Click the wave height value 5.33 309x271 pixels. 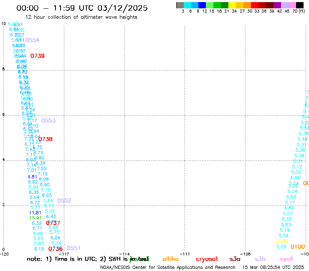click(287, 219)
